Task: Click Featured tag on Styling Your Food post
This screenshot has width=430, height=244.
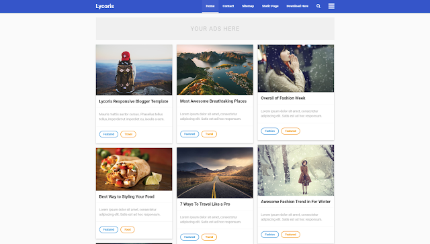Action: pos(109,229)
